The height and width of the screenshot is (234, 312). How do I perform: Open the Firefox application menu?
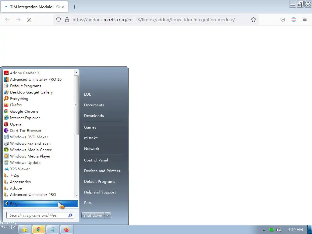point(305,19)
